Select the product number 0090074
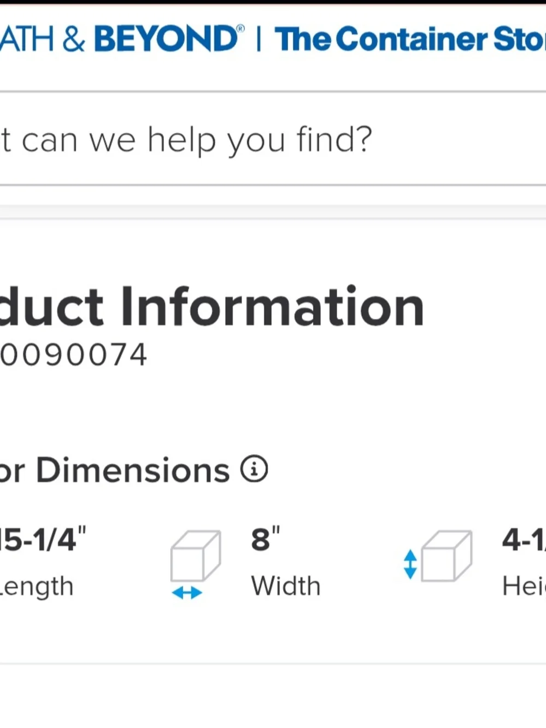 [x=73, y=355]
